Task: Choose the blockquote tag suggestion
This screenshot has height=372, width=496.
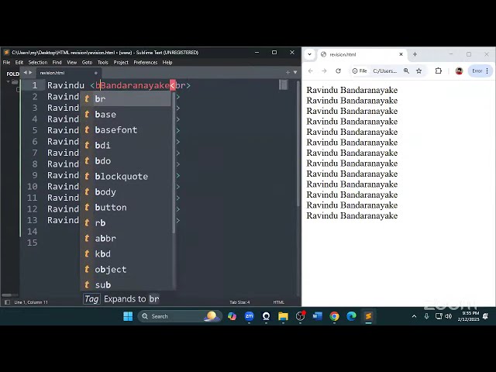Action: coord(126,176)
